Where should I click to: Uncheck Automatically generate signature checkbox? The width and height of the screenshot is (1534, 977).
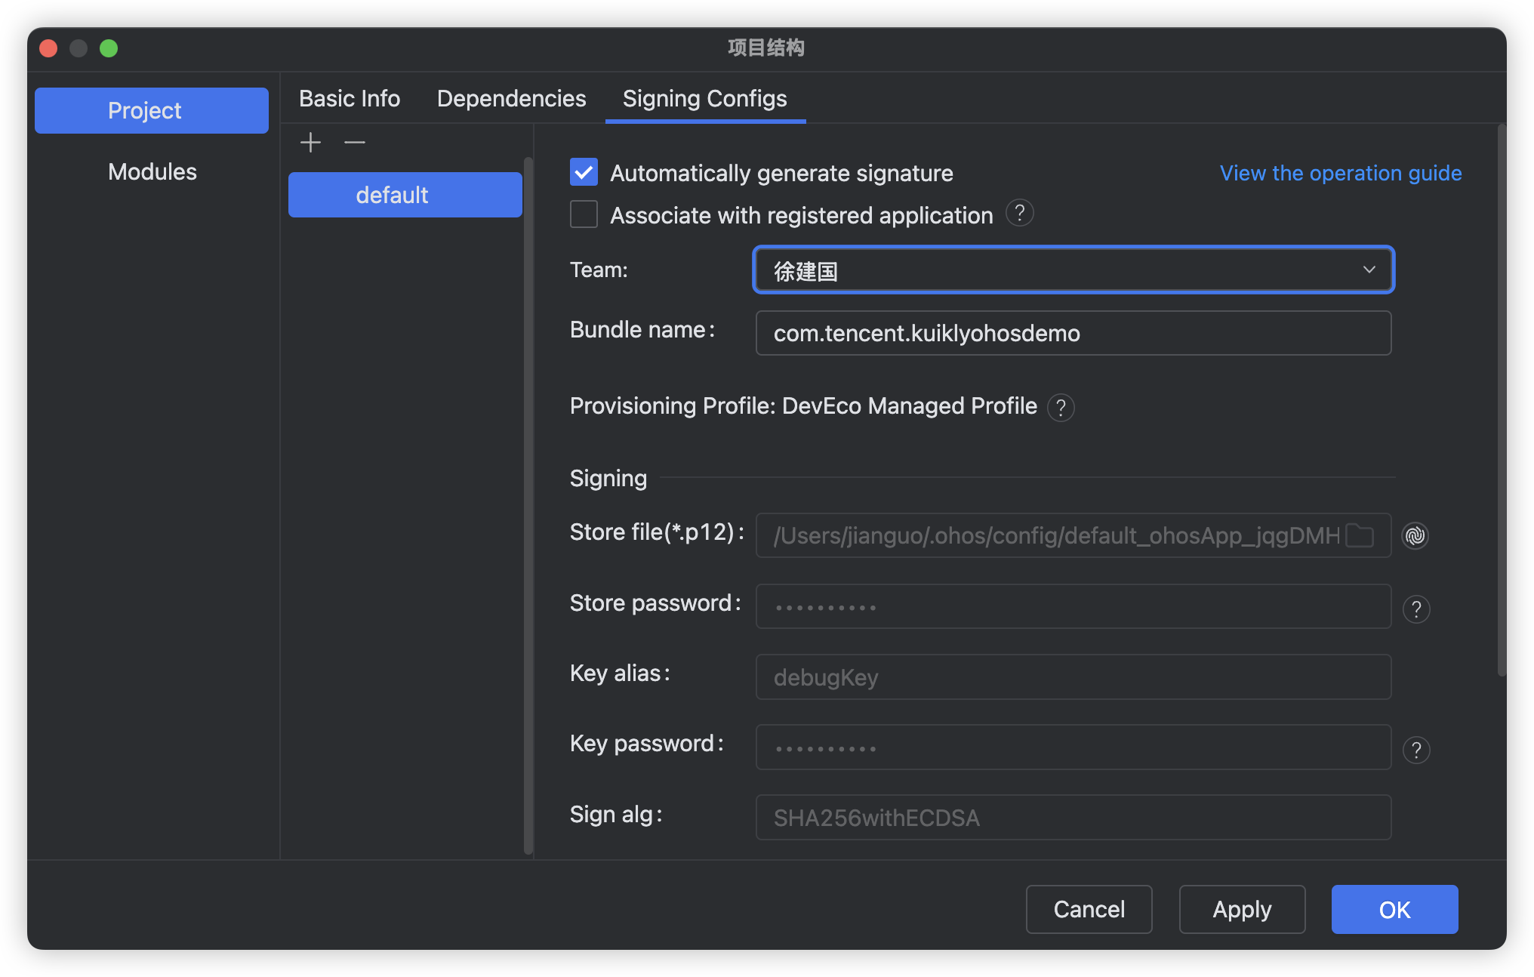(584, 172)
